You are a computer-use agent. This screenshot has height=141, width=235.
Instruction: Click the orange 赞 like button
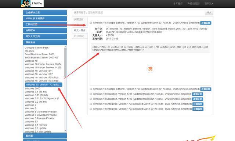pos(150,69)
